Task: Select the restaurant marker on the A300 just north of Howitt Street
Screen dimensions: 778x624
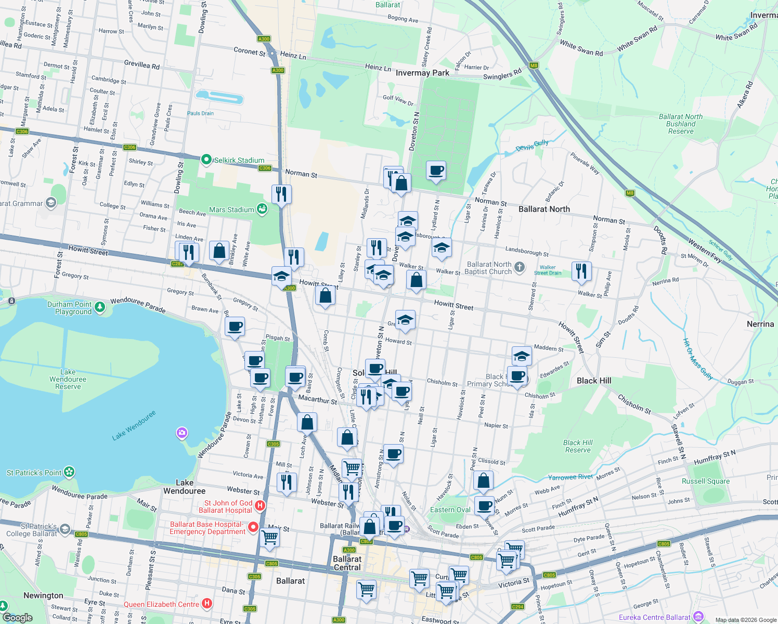Action: (x=294, y=257)
